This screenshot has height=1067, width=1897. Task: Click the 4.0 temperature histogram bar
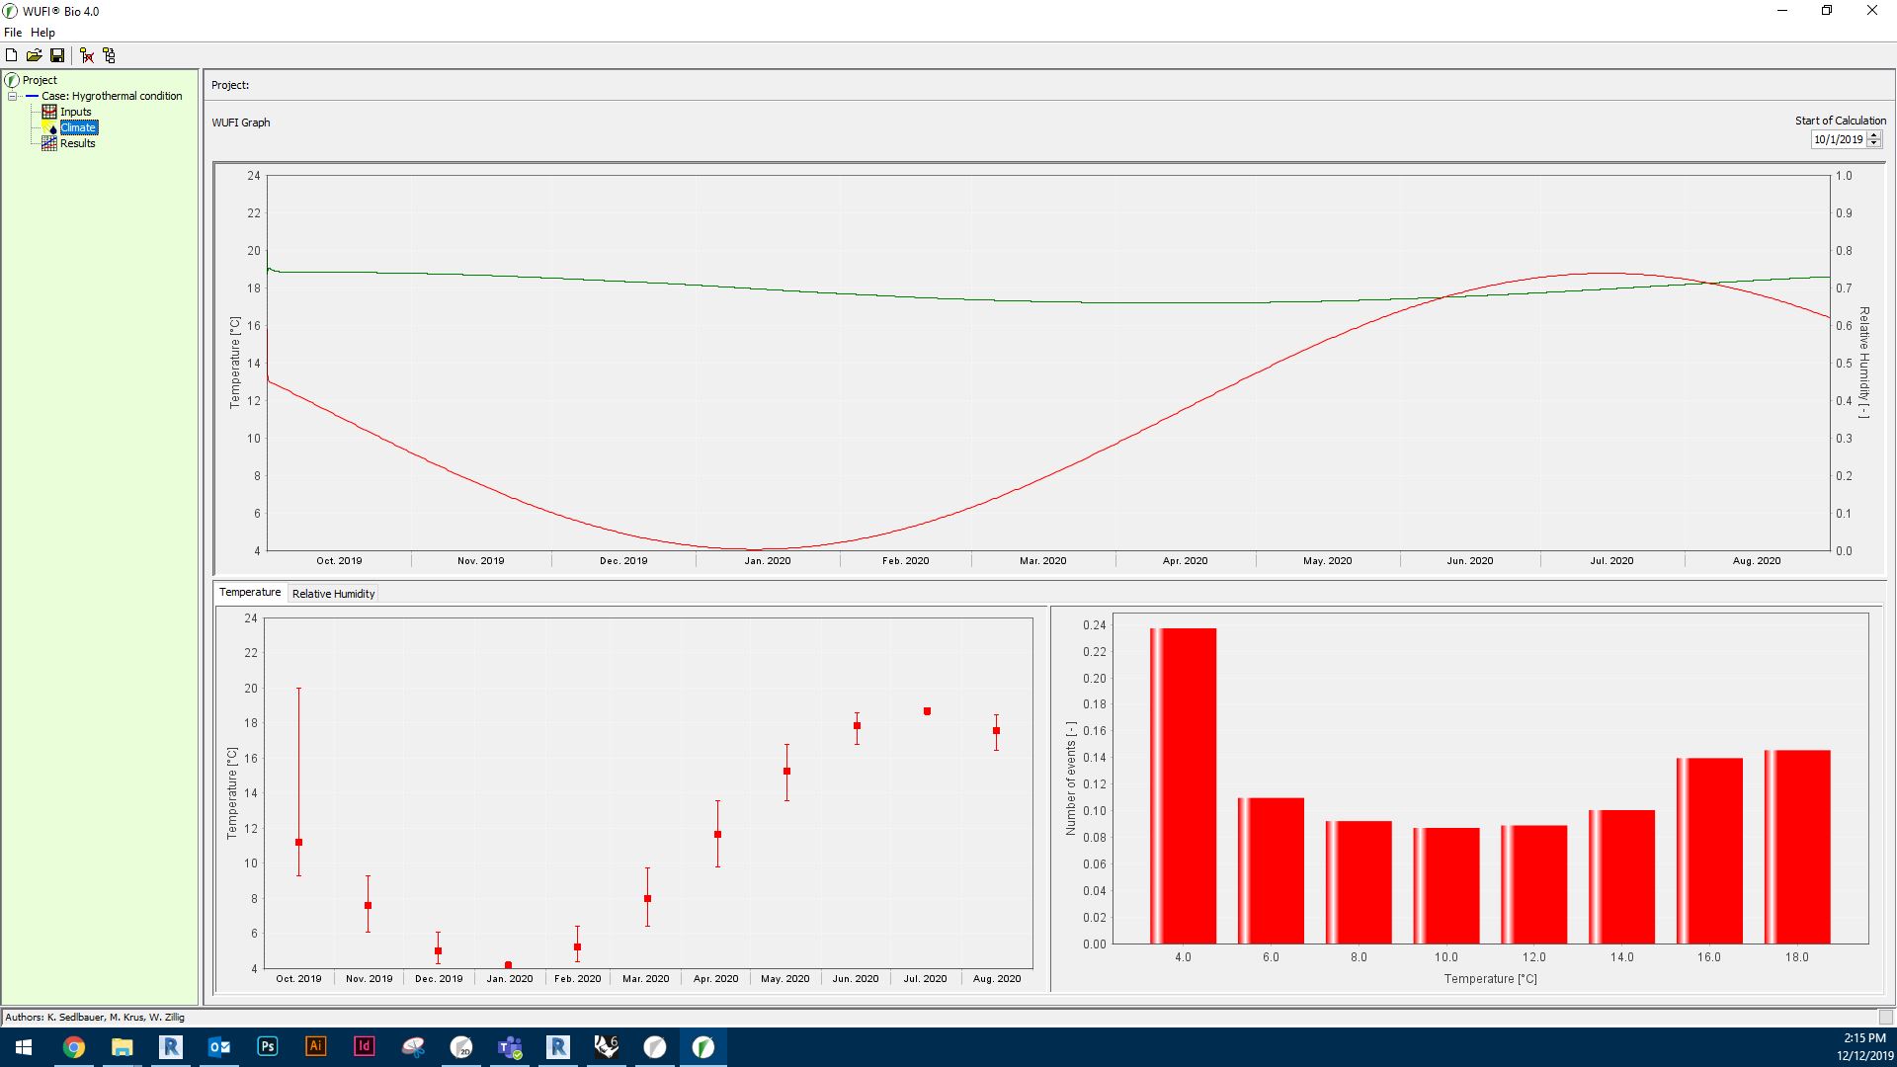(x=1183, y=785)
